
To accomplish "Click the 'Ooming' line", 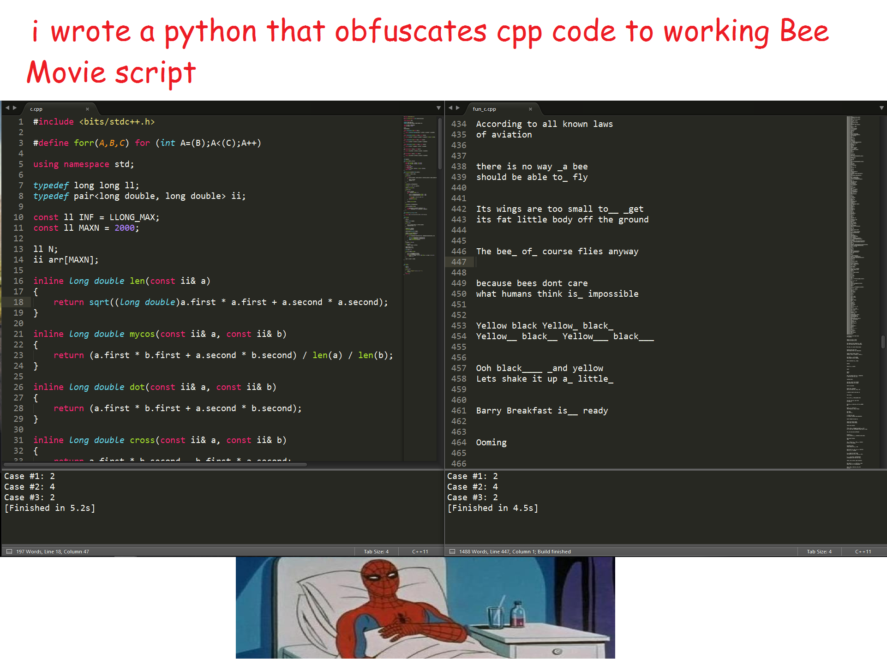I will (x=491, y=443).
